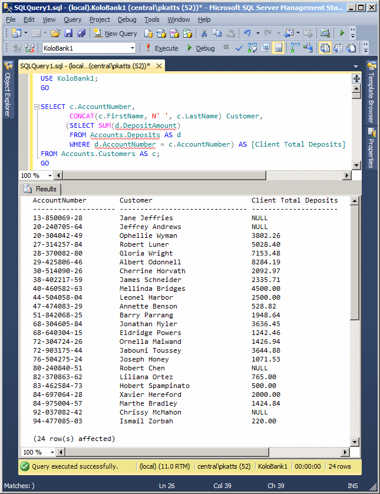Click the Debug button with green arrow
The width and height of the screenshot is (380, 494).
coord(201,48)
